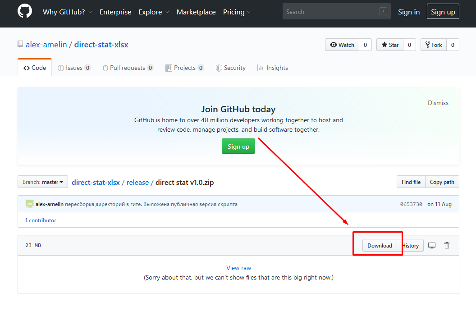This screenshot has width=476, height=312.
Task: Expand the Explore menu
Action: click(154, 12)
